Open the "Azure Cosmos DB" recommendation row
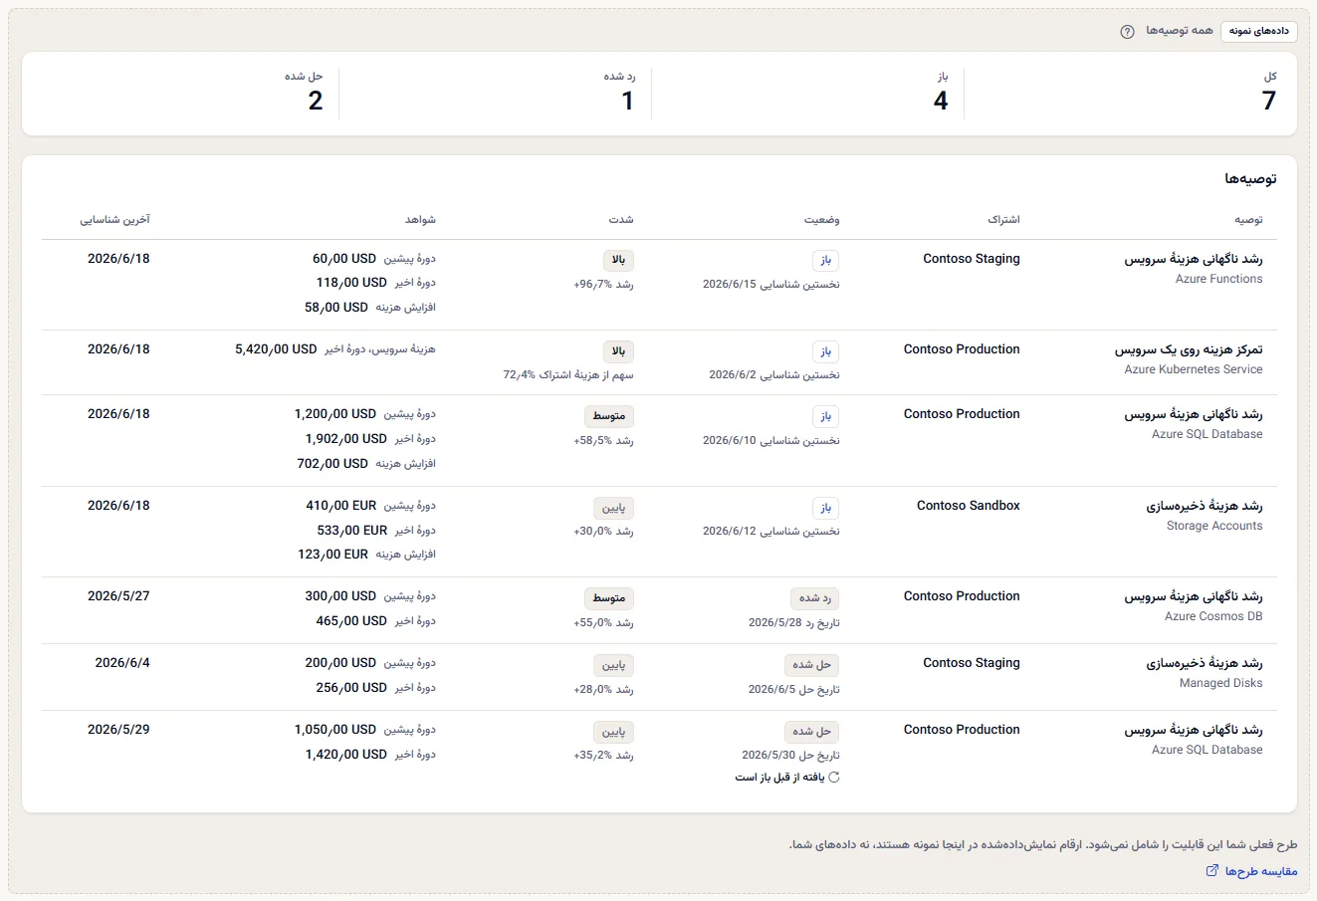 [x=659, y=611]
